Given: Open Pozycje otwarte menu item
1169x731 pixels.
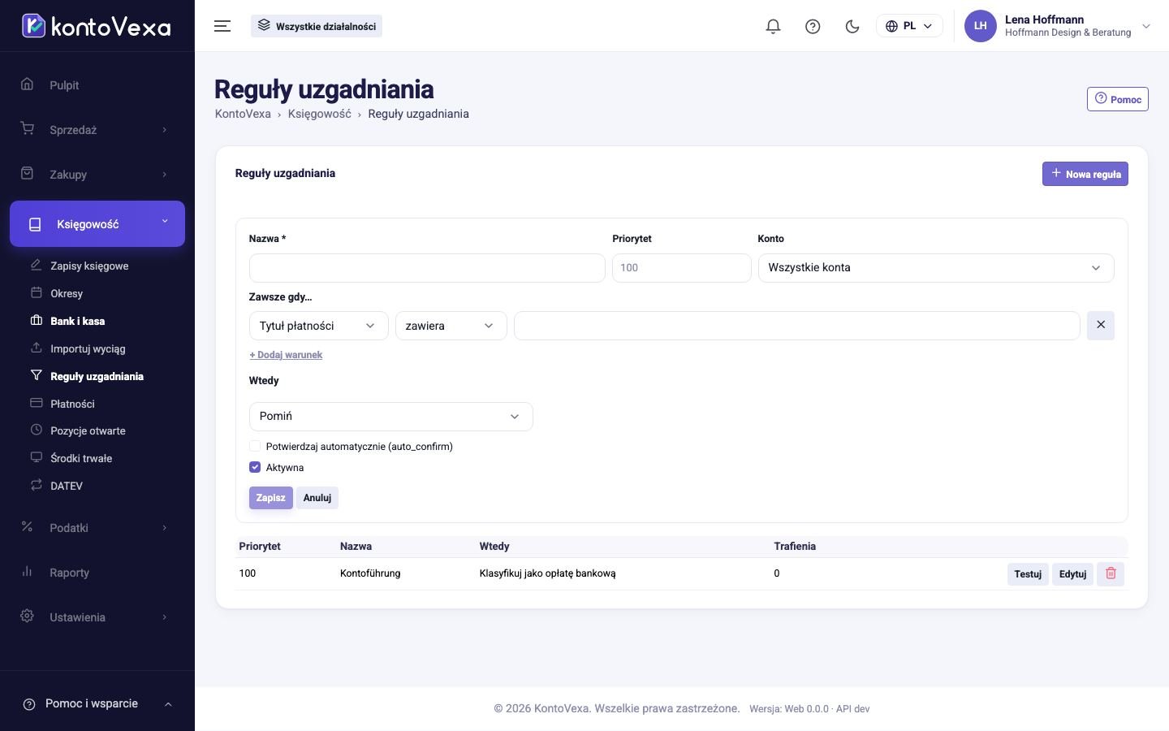Looking at the screenshot, I should pyautogui.click(x=88, y=430).
